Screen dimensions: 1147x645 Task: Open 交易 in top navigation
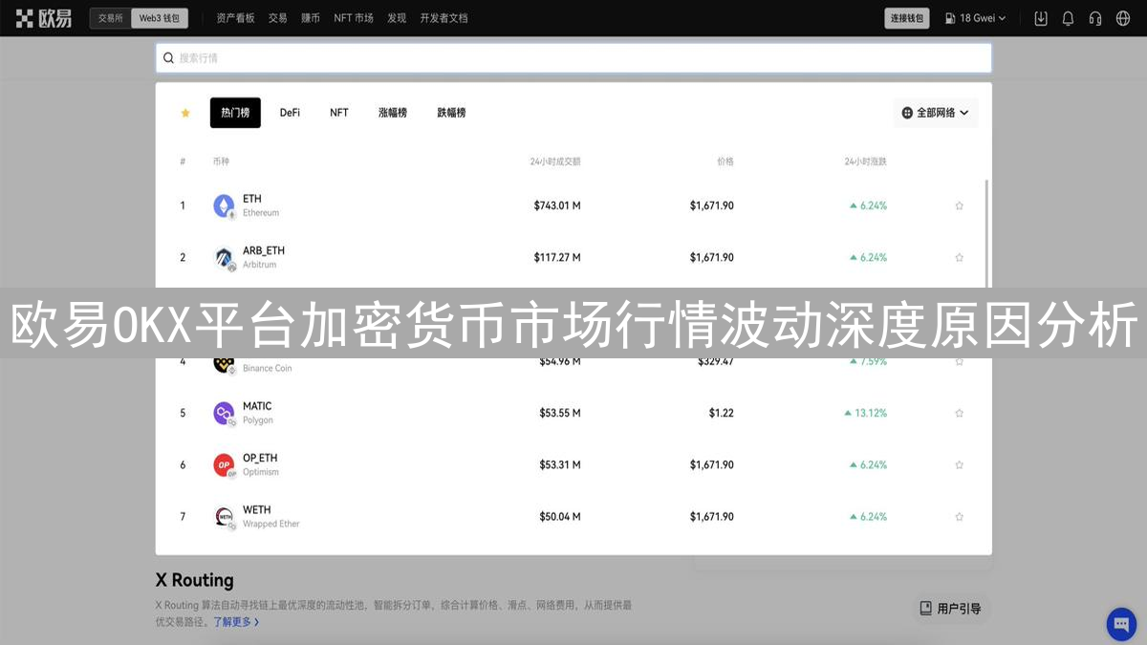click(x=277, y=18)
